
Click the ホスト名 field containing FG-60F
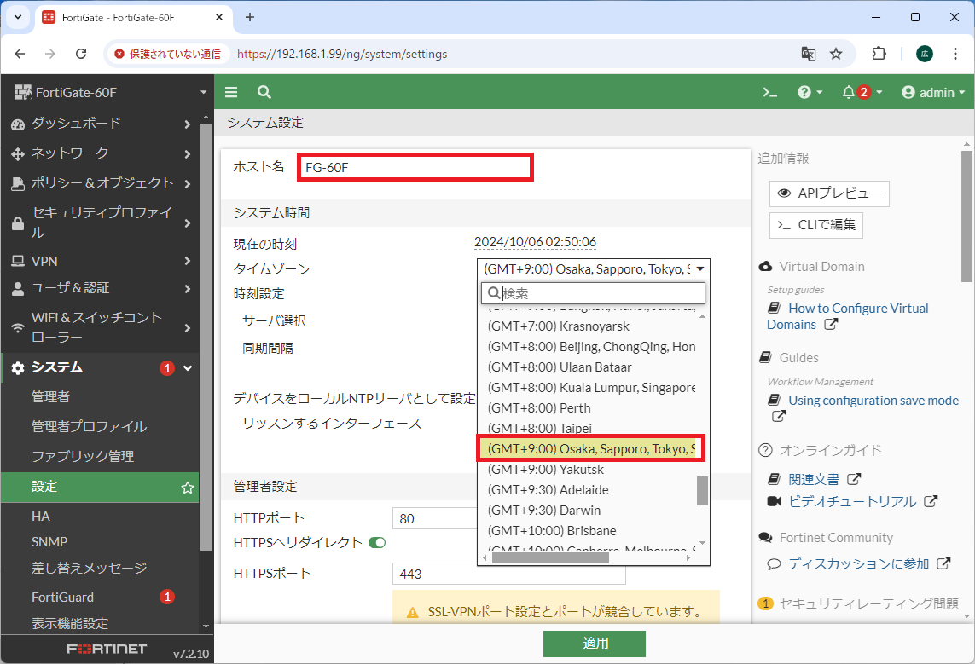click(415, 167)
